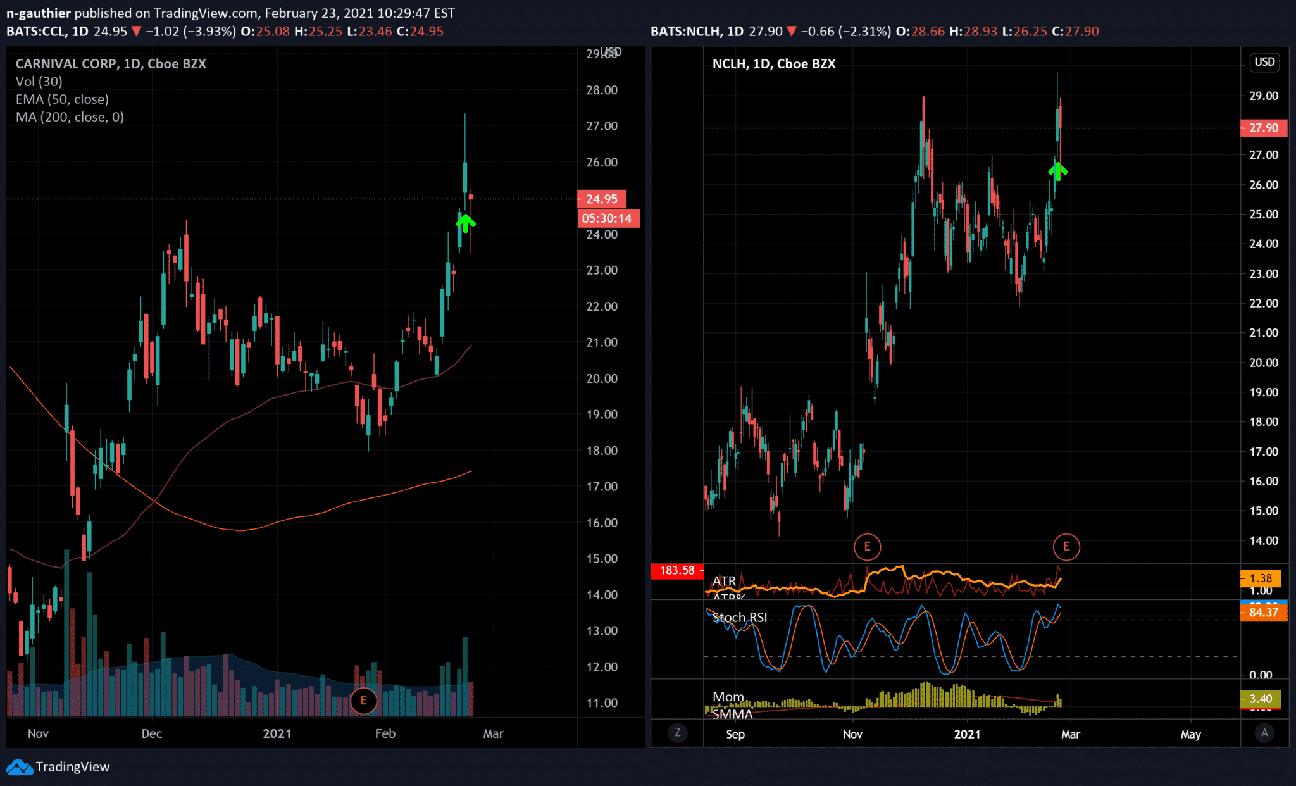Open the USD currency selector on NCLH chart
This screenshot has width=1296, height=786.
[x=1264, y=62]
